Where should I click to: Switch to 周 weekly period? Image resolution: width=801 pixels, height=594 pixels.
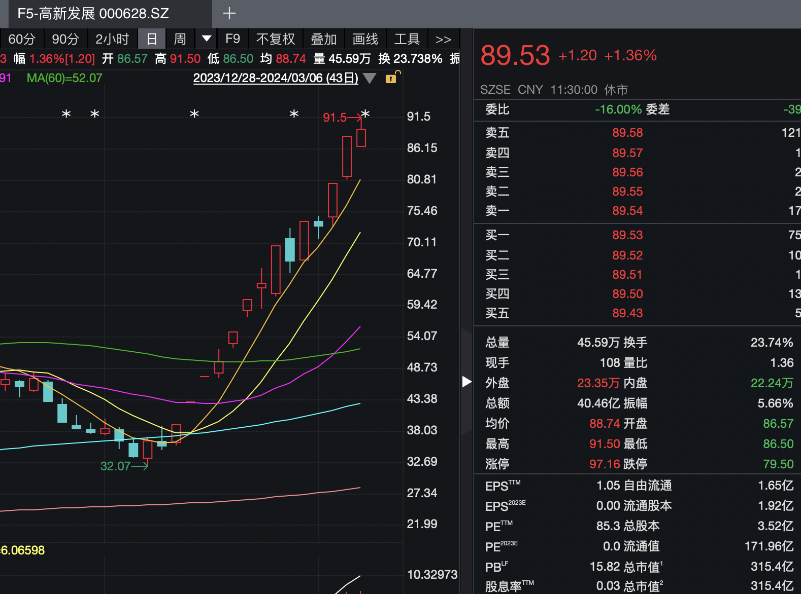[x=180, y=40]
